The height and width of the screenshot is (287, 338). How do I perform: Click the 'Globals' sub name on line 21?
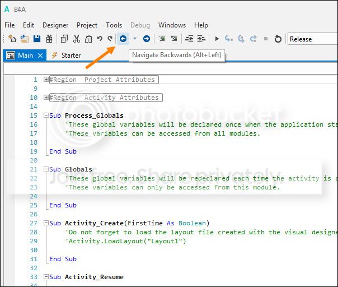pyautogui.click(x=78, y=169)
